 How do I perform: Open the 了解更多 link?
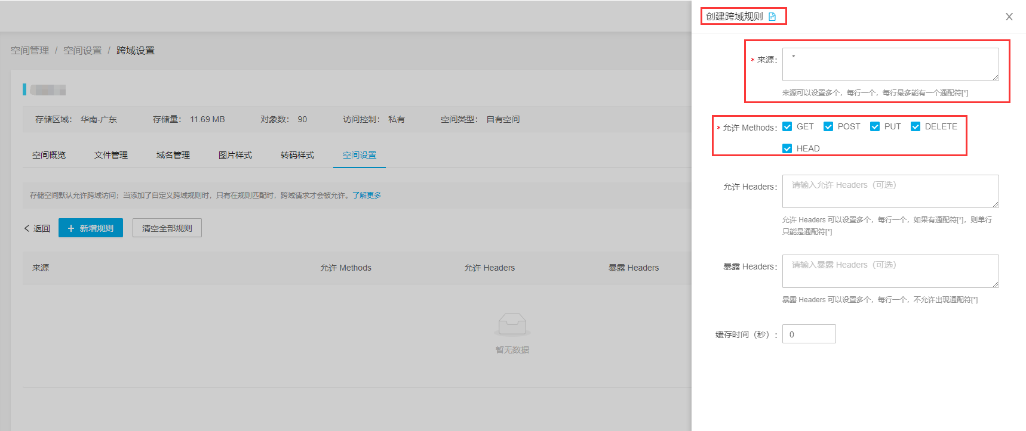point(367,196)
